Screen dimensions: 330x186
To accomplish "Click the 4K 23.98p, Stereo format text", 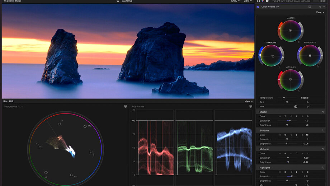I will pyautogui.click(x=13, y=1).
